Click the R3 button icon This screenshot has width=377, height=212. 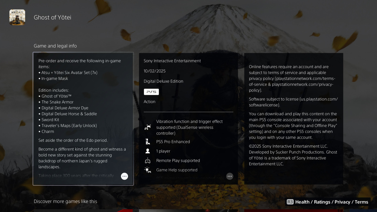pos(290,202)
